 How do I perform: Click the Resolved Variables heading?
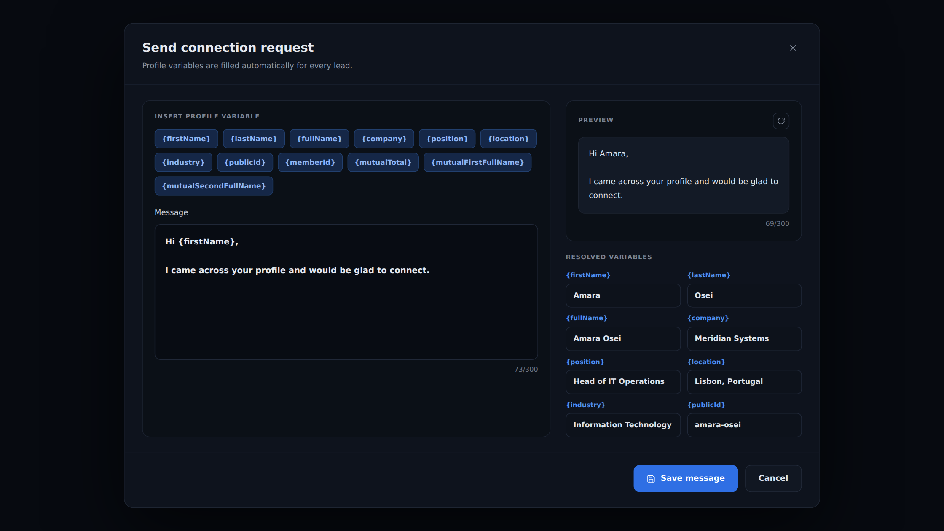[x=609, y=257]
